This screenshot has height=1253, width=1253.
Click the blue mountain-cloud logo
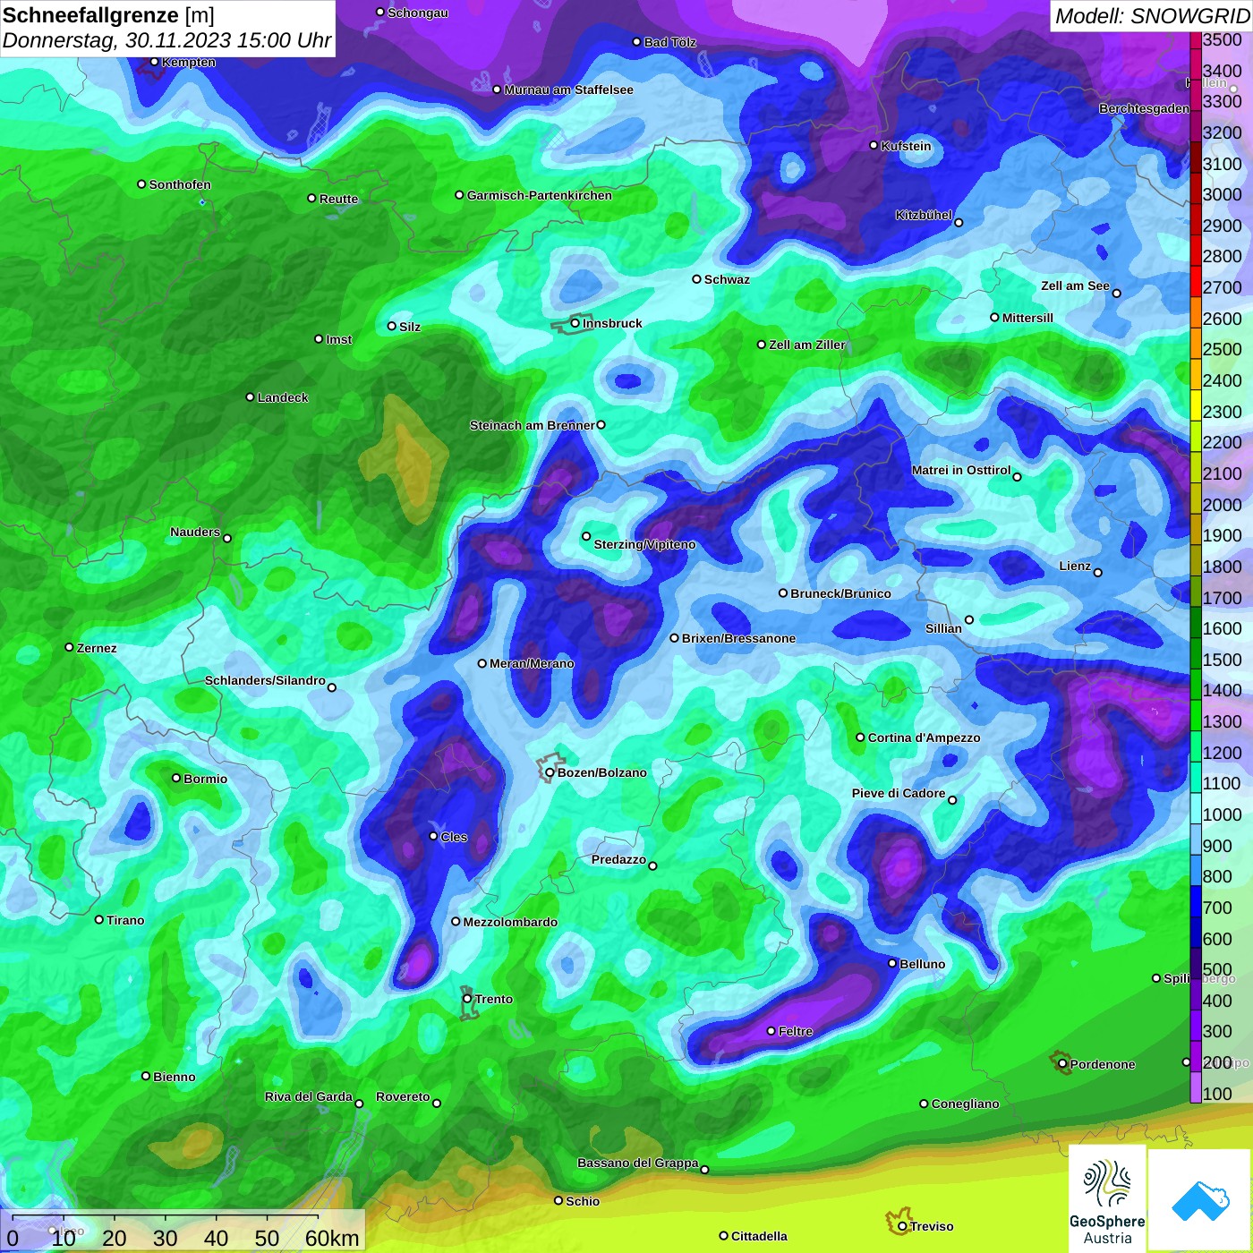click(x=1200, y=1200)
